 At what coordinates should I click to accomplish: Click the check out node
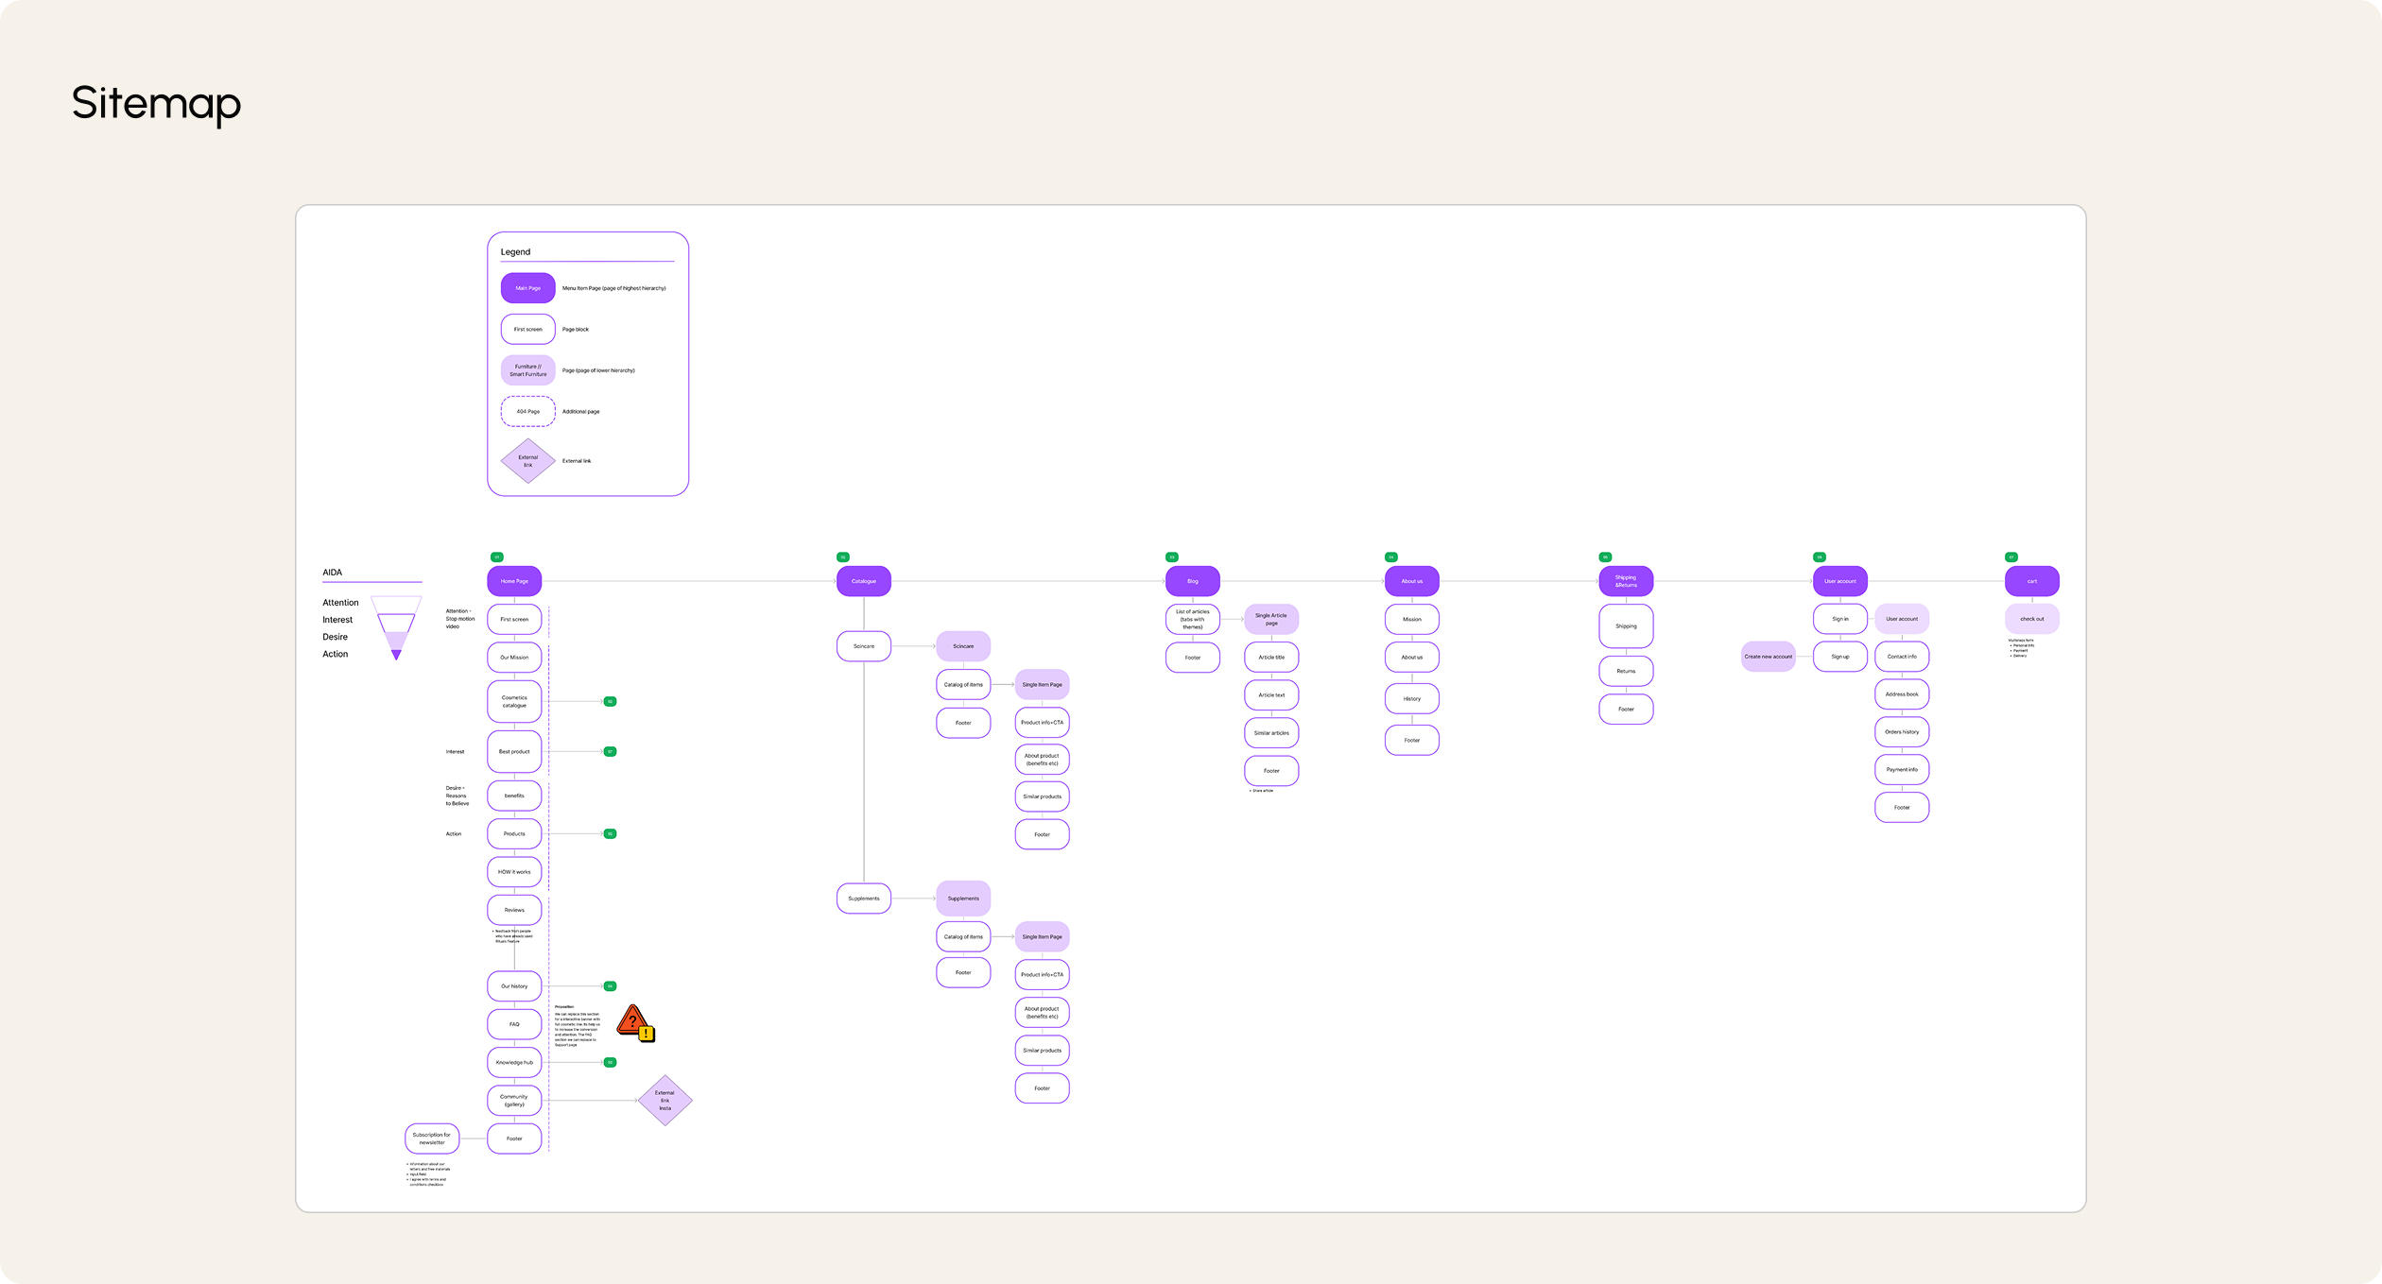tap(2031, 619)
